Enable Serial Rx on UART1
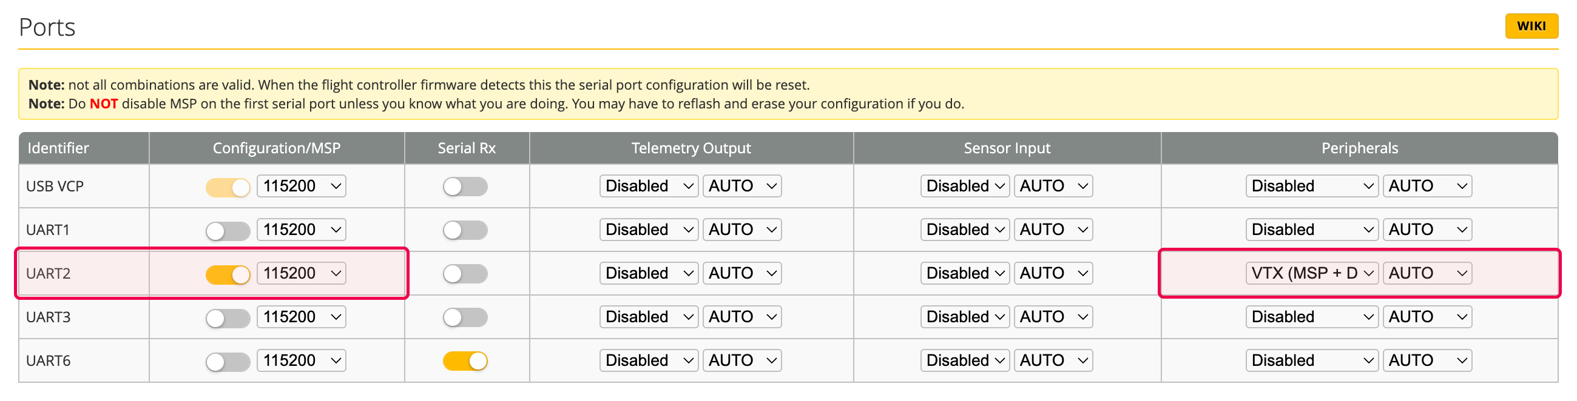Screen dimensions: 1577x401 (465, 230)
